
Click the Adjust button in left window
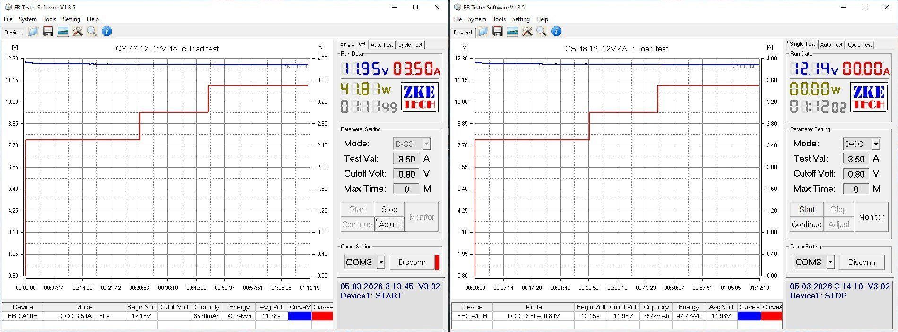[x=389, y=225]
